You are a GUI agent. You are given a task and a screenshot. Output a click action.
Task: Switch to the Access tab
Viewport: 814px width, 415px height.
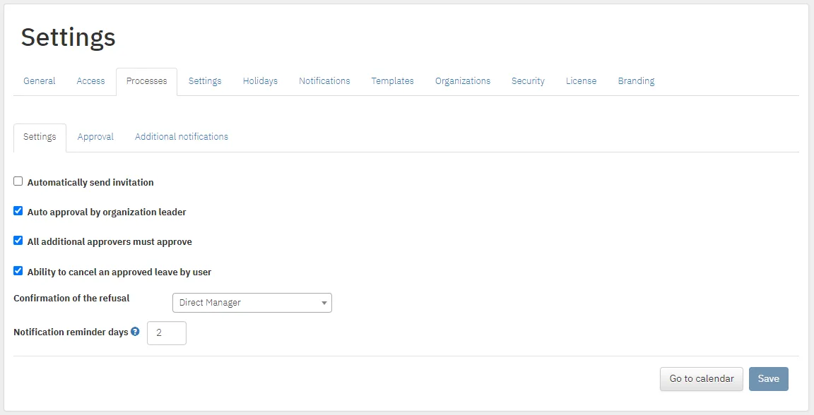click(x=91, y=81)
